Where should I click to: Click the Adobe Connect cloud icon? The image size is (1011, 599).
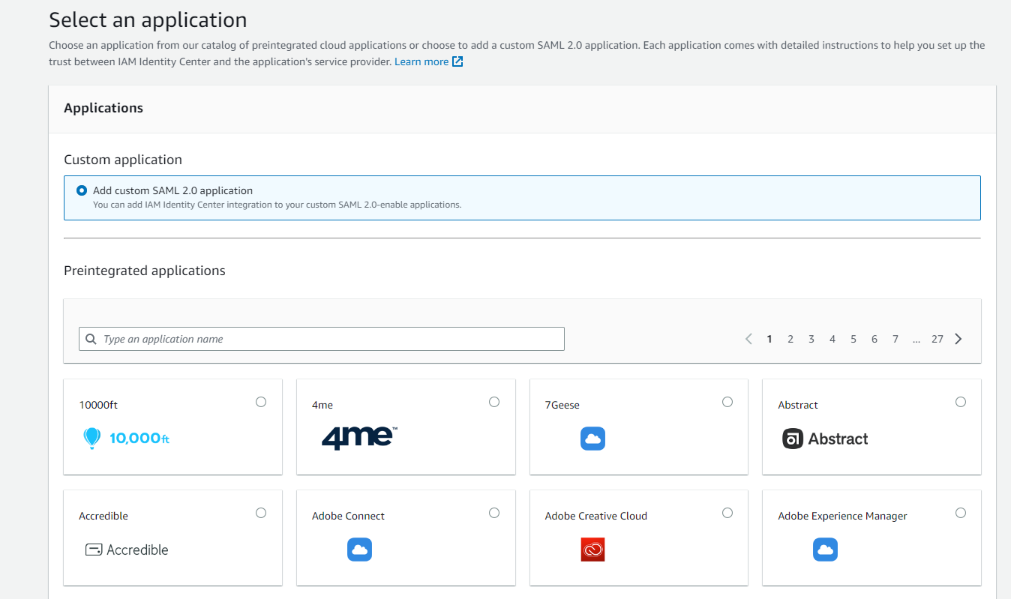coord(359,550)
